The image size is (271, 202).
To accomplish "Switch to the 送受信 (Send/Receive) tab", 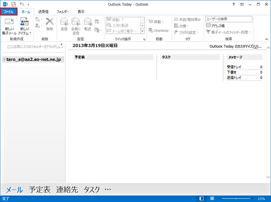I will pyautogui.click(x=43, y=12).
